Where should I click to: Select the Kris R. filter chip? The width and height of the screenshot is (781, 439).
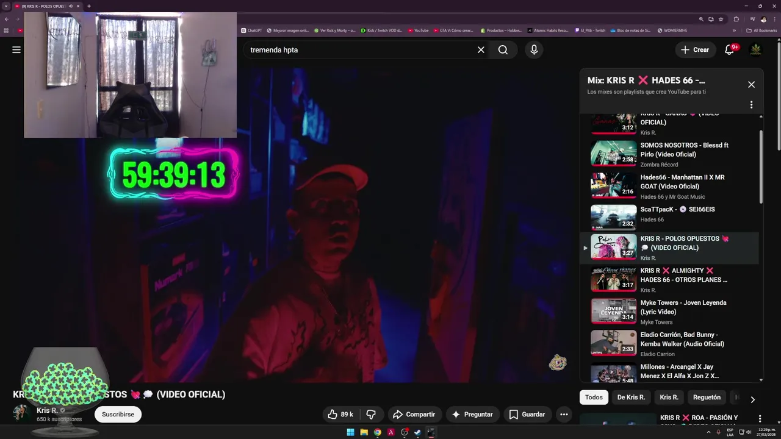click(x=669, y=398)
